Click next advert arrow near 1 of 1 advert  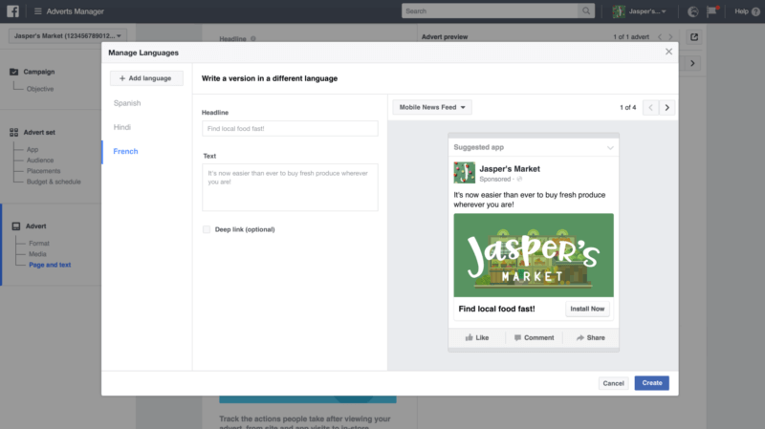tap(670, 37)
